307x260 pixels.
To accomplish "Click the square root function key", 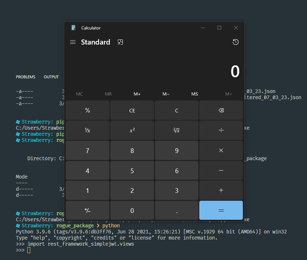I will coord(177,130).
